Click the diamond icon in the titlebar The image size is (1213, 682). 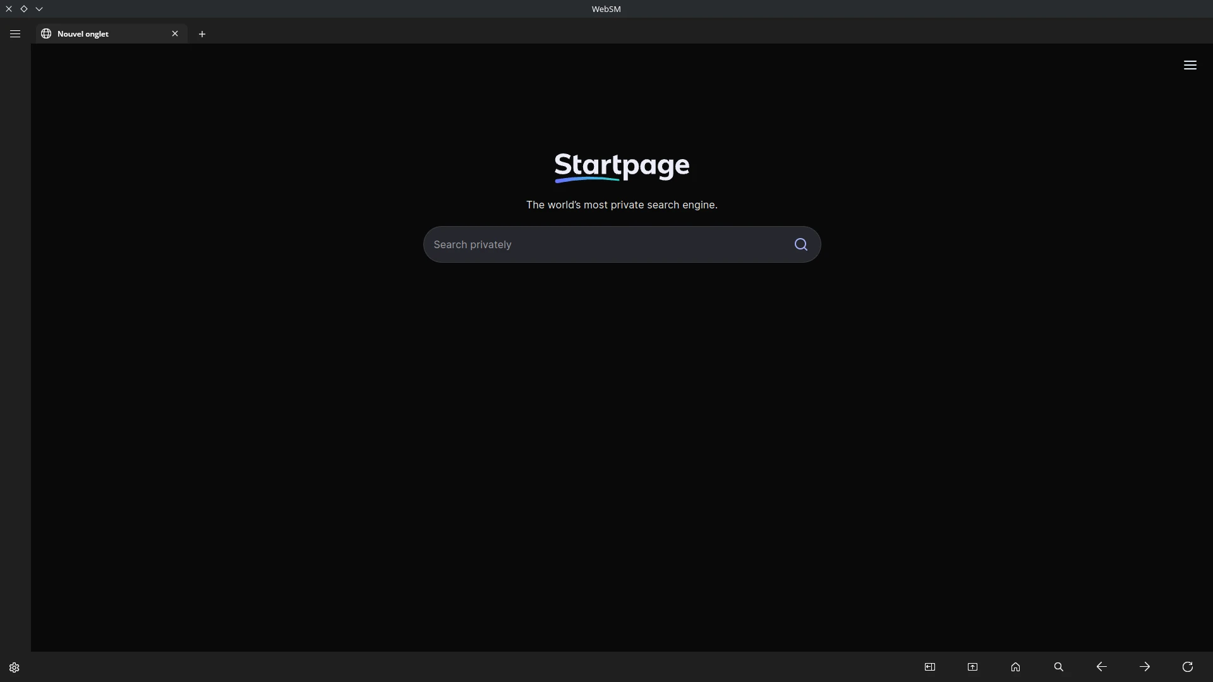tap(24, 9)
